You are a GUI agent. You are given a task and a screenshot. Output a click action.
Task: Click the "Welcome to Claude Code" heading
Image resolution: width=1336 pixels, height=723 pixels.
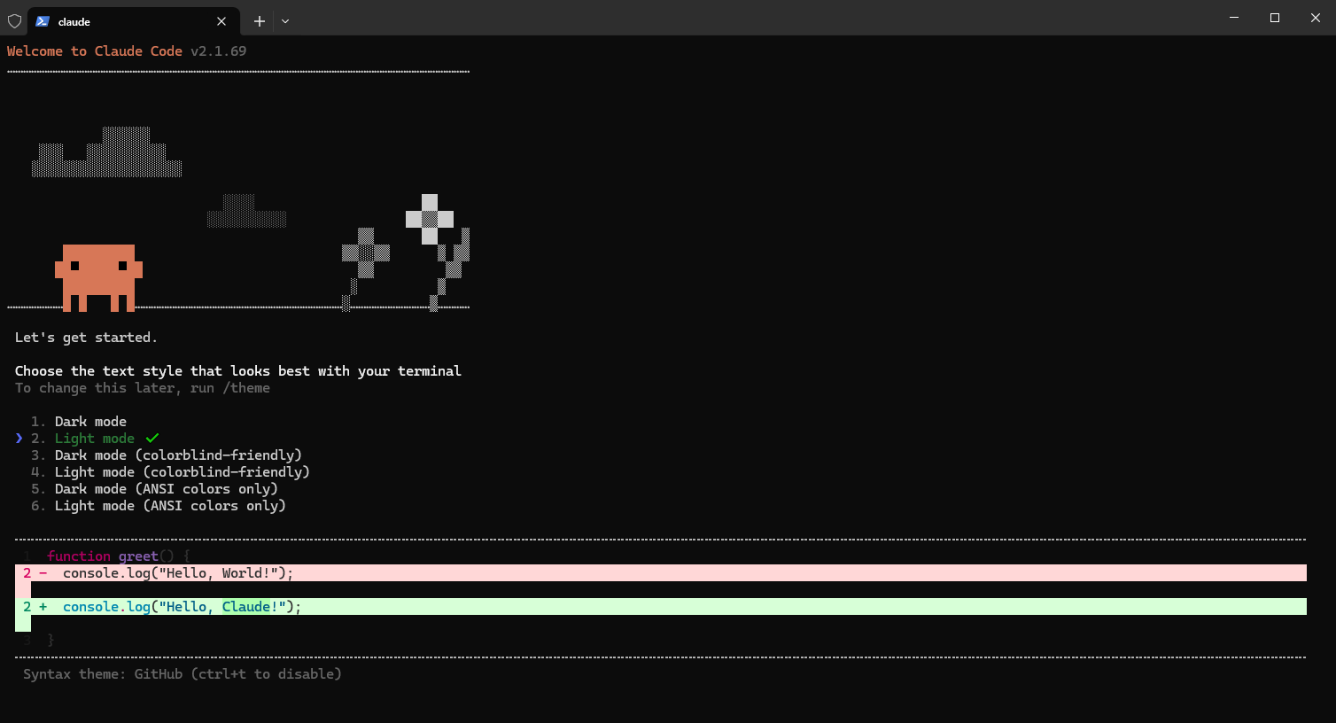pos(95,51)
